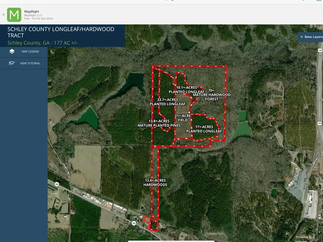Open the Map Legend menu item
This screenshot has width=323, height=242.
(x=24, y=52)
